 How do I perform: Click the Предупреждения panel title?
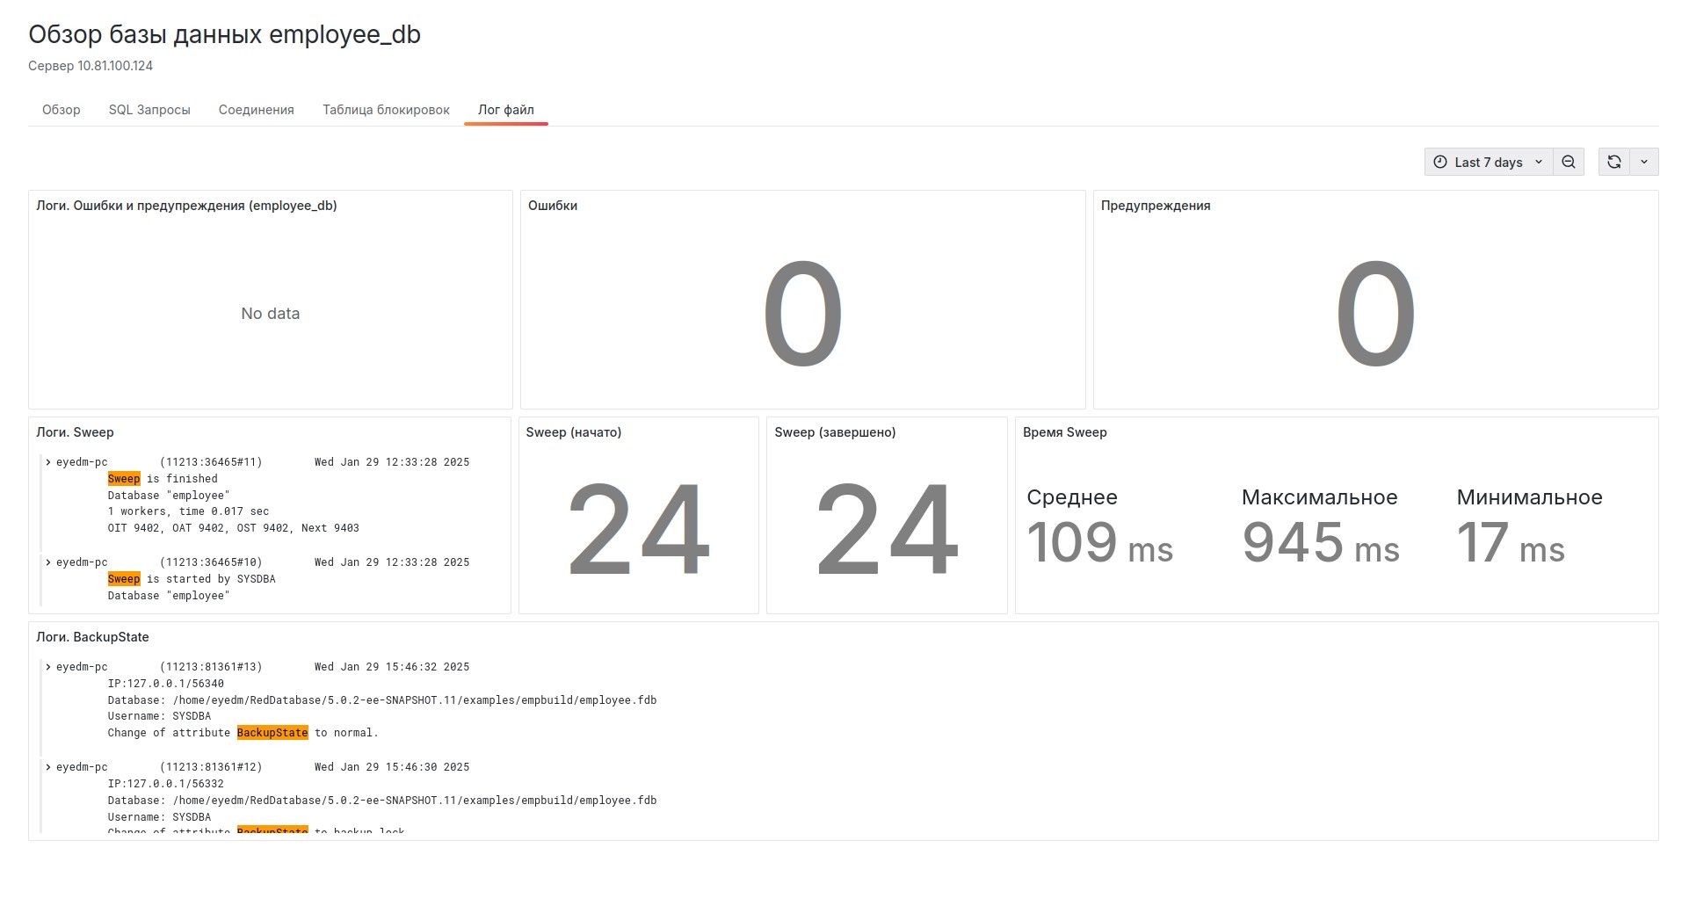coord(1155,206)
